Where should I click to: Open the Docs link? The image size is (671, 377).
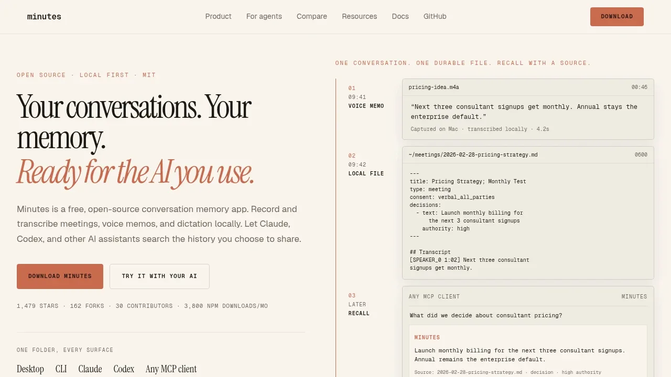pos(401,17)
